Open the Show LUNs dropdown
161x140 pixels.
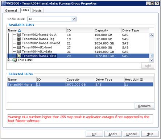coord(74,19)
